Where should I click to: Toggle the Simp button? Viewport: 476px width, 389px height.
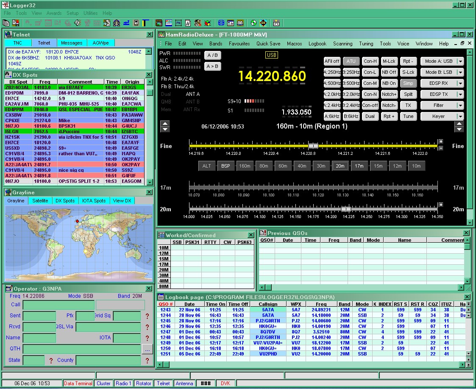click(408, 83)
